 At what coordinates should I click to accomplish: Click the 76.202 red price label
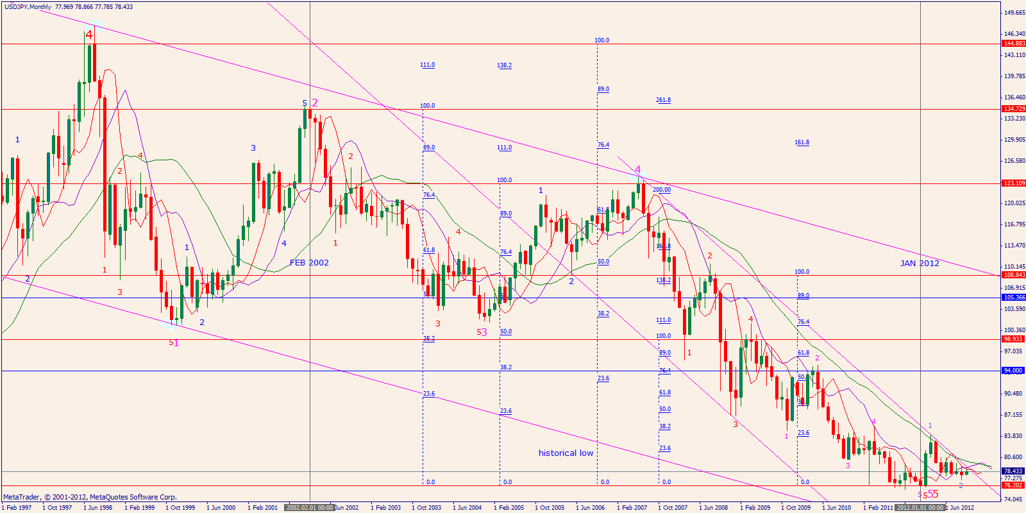pyautogui.click(x=1014, y=485)
